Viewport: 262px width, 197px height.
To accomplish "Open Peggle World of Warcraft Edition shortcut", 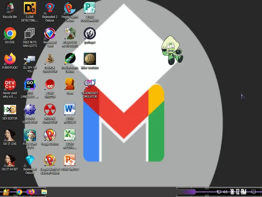I will click(50, 161).
